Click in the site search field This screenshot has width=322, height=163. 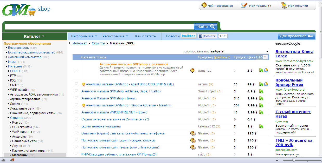pyautogui.click(x=99, y=26)
